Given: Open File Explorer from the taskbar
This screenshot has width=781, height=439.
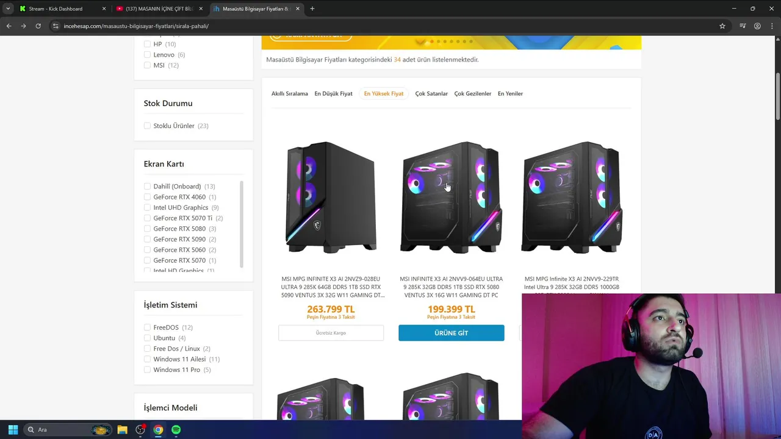Looking at the screenshot, I should [122, 430].
